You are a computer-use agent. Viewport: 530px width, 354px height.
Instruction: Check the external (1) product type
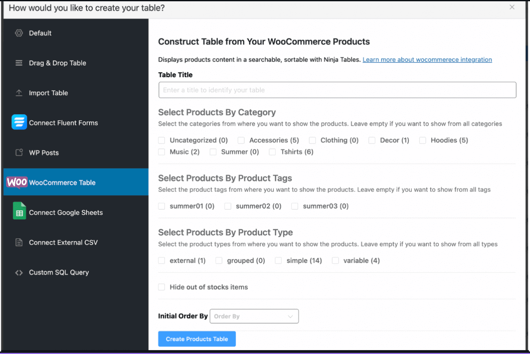pyautogui.click(x=162, y=260)
